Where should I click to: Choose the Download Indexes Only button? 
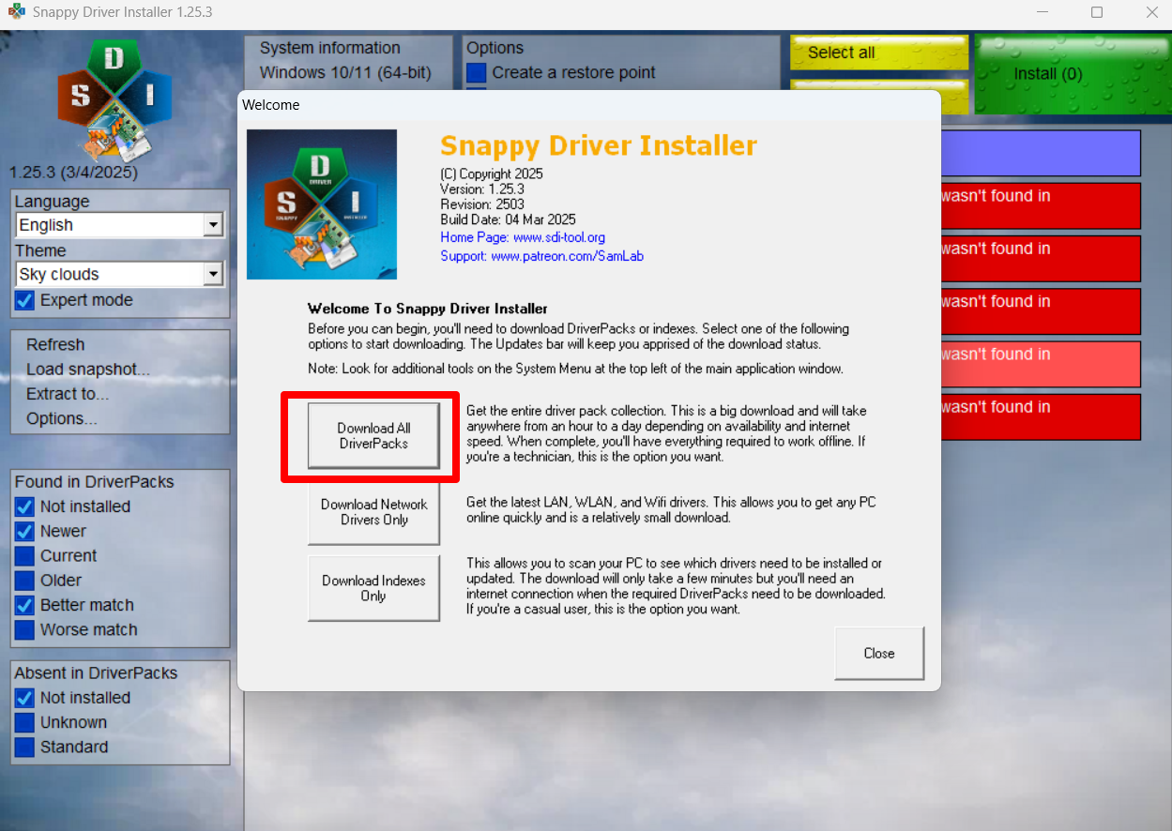[373, 588]
